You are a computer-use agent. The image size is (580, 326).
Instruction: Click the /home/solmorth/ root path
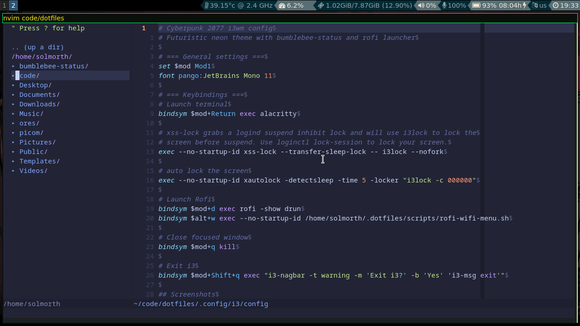click(x=42, y=57)
